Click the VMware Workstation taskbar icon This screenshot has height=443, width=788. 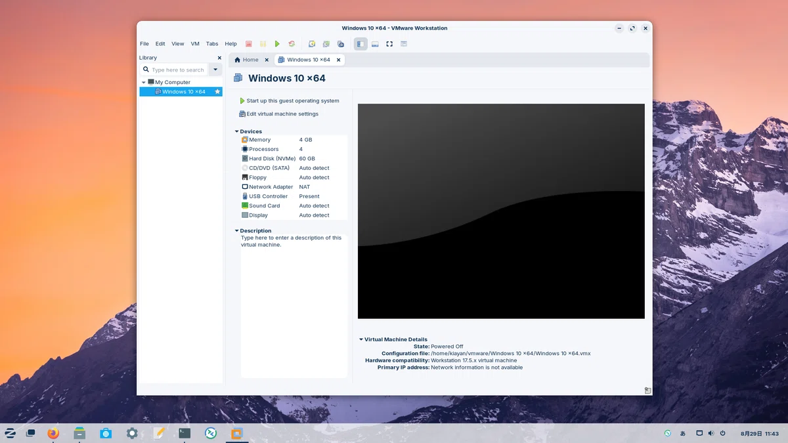tap(237, 433)
